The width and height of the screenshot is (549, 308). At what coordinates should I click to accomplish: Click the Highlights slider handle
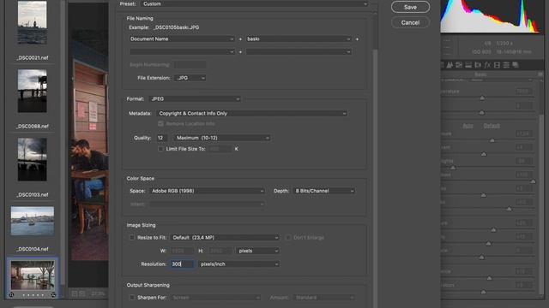pyautogui.click(x=453, y=168)
